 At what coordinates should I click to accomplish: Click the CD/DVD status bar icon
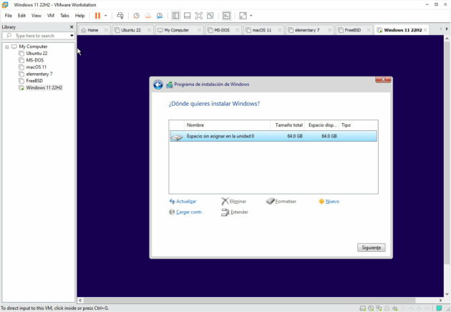371,308
